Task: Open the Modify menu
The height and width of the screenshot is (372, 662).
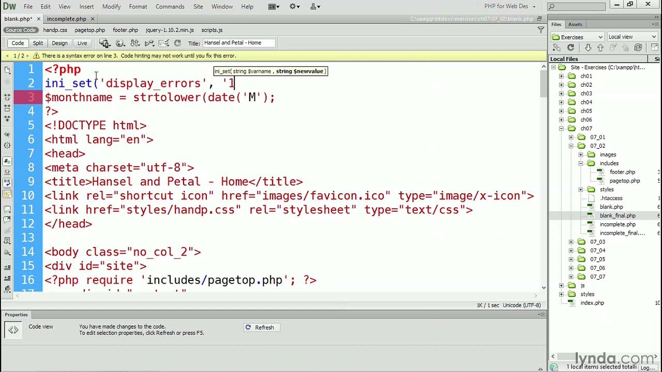Action: (111, 7)
